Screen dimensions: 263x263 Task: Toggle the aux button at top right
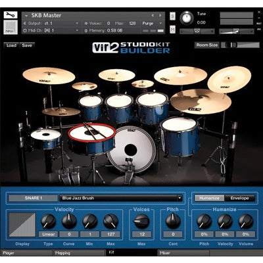[259, 23]
